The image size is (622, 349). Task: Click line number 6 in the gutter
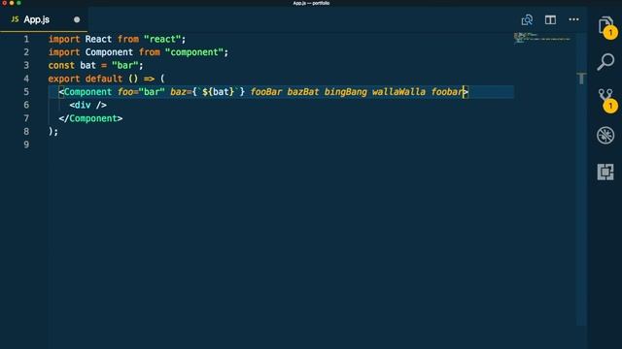point(26,105)
